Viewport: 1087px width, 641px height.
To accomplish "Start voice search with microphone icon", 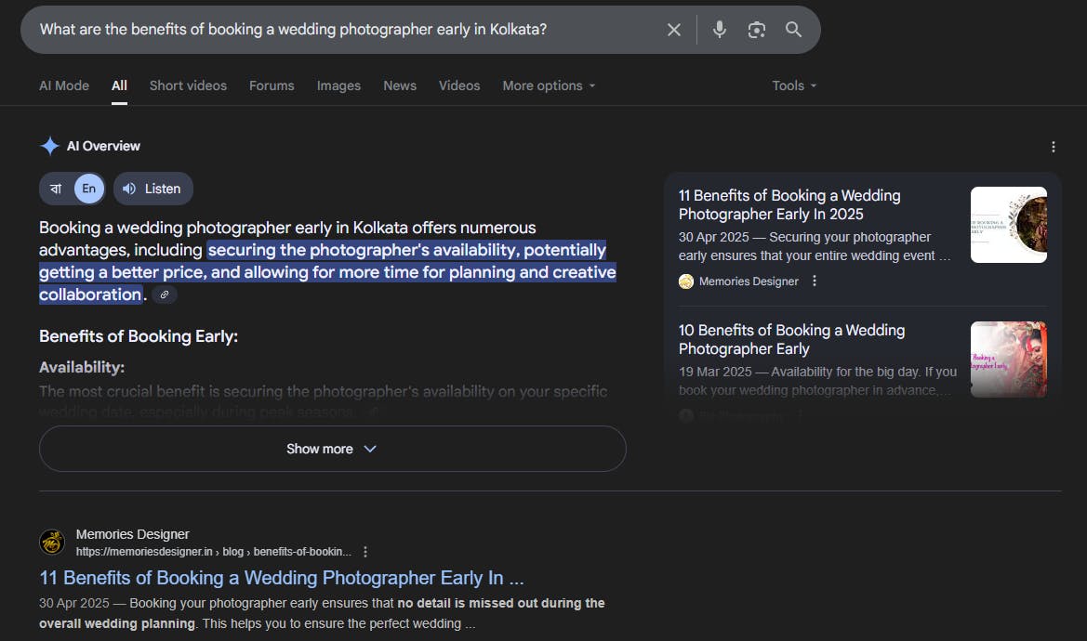I will tap(719, 30).
